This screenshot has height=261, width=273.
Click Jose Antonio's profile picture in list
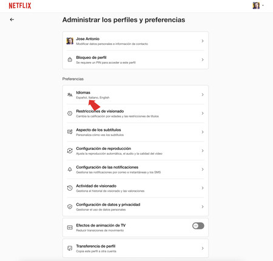(x=70, y=41)
